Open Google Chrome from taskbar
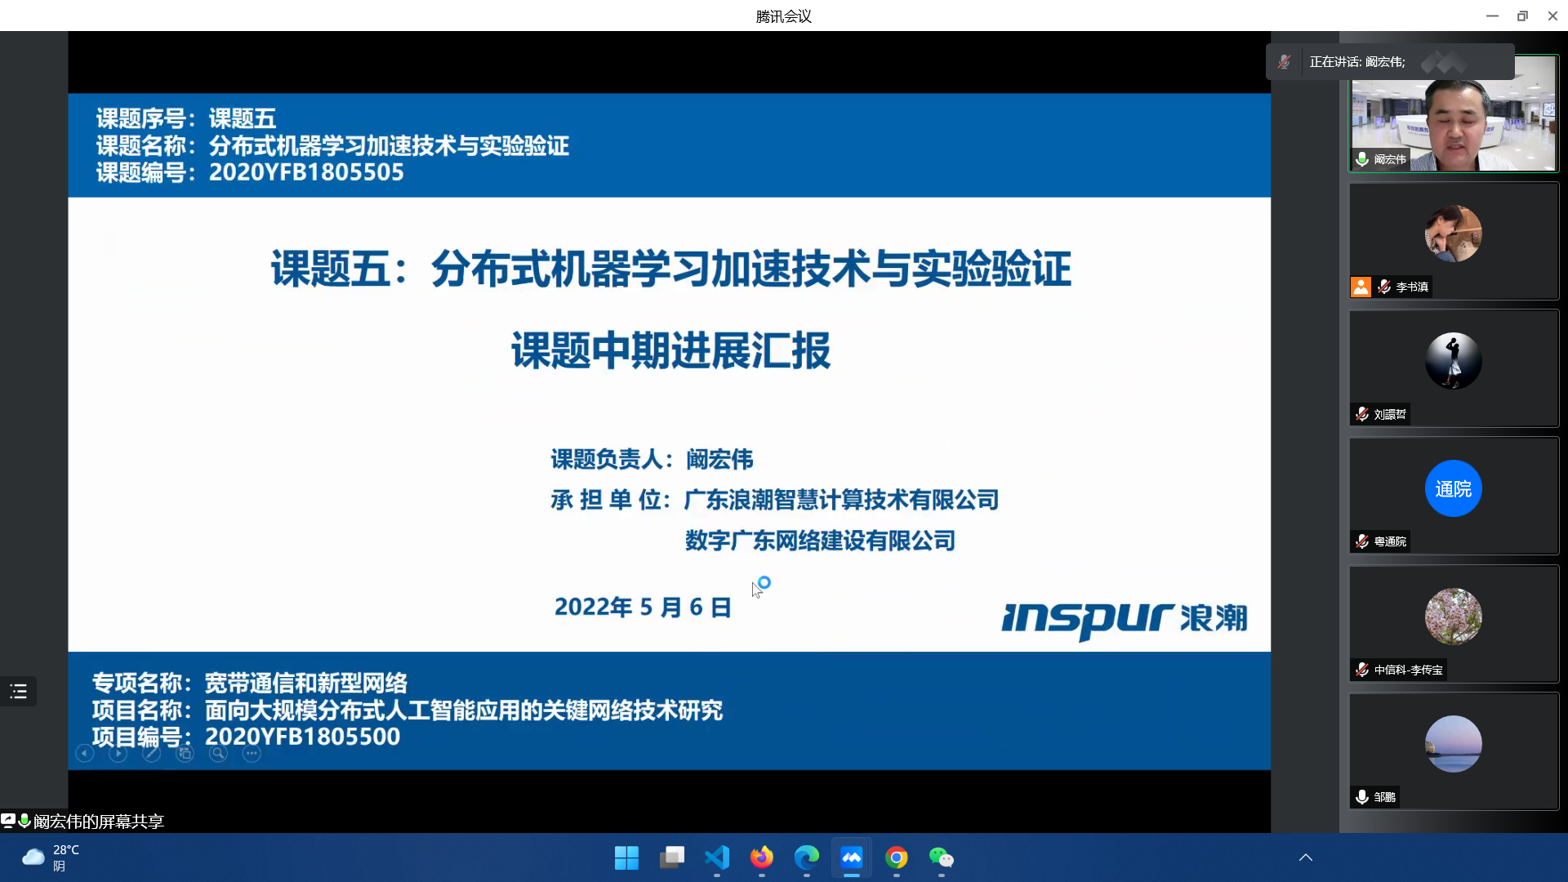1568x882 pixels. tap(897, 857)
